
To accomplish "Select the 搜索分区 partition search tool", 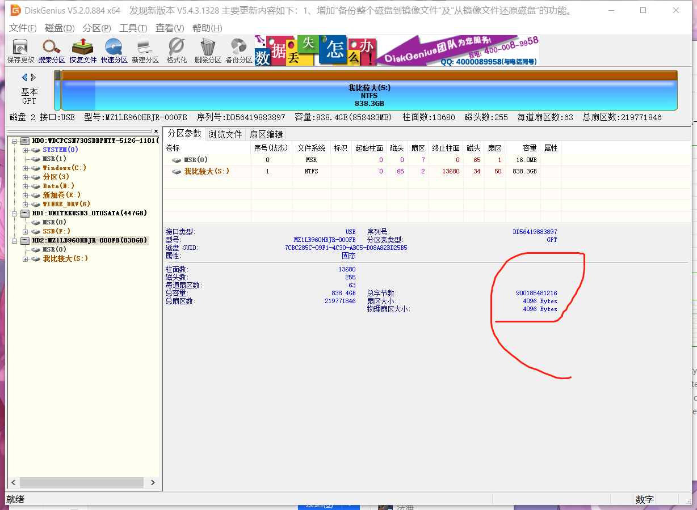I will coord(51,50).
